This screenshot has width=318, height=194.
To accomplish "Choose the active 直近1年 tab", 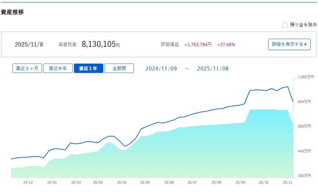I will tap(88, 68).
